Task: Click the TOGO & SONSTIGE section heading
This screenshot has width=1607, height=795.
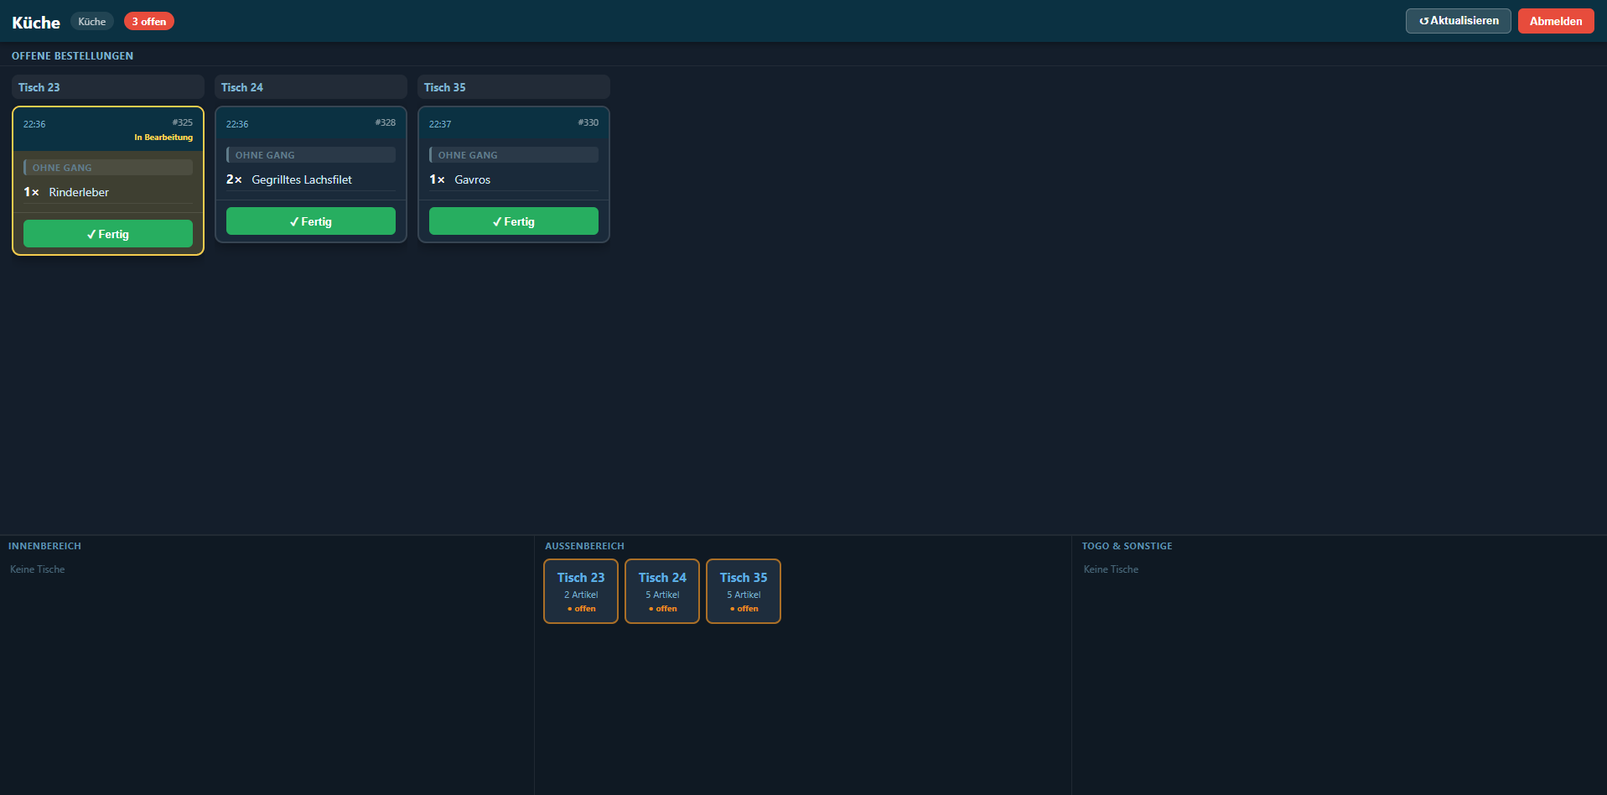Action: tap(1127, 546)
